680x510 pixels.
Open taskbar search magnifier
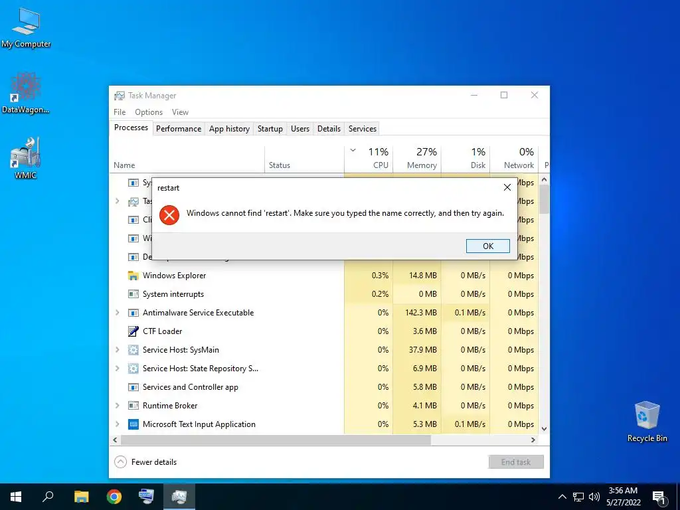pyautogui.click(x=48, y=497)
